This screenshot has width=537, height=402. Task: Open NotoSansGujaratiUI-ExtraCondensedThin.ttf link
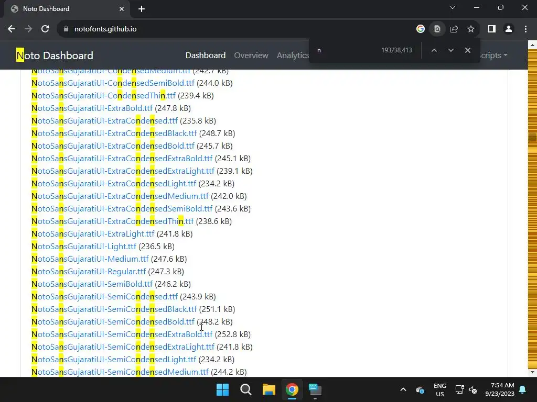click(112, 221)
